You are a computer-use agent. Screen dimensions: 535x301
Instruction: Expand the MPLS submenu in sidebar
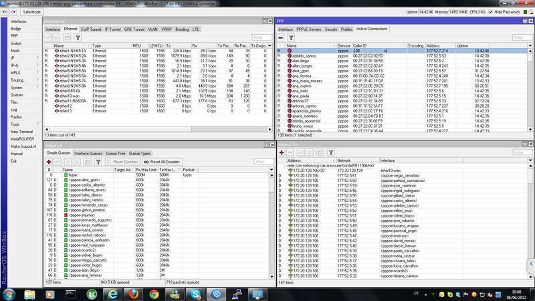pos(24,73)
